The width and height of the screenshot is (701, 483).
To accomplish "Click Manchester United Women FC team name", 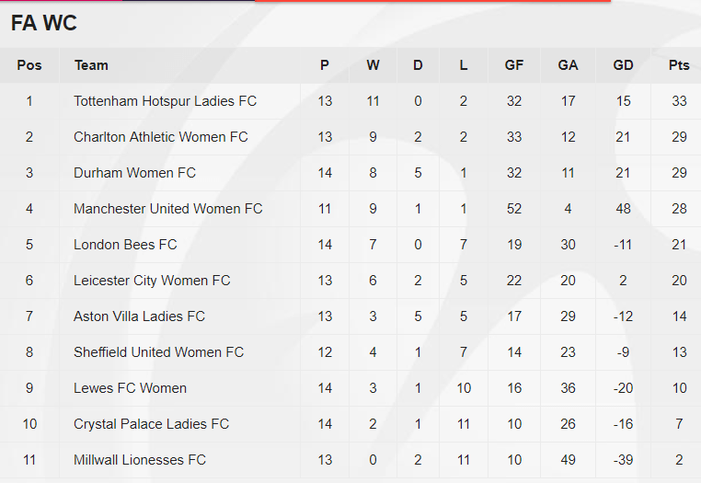I will pyautogui.click(x=167, y=209).
